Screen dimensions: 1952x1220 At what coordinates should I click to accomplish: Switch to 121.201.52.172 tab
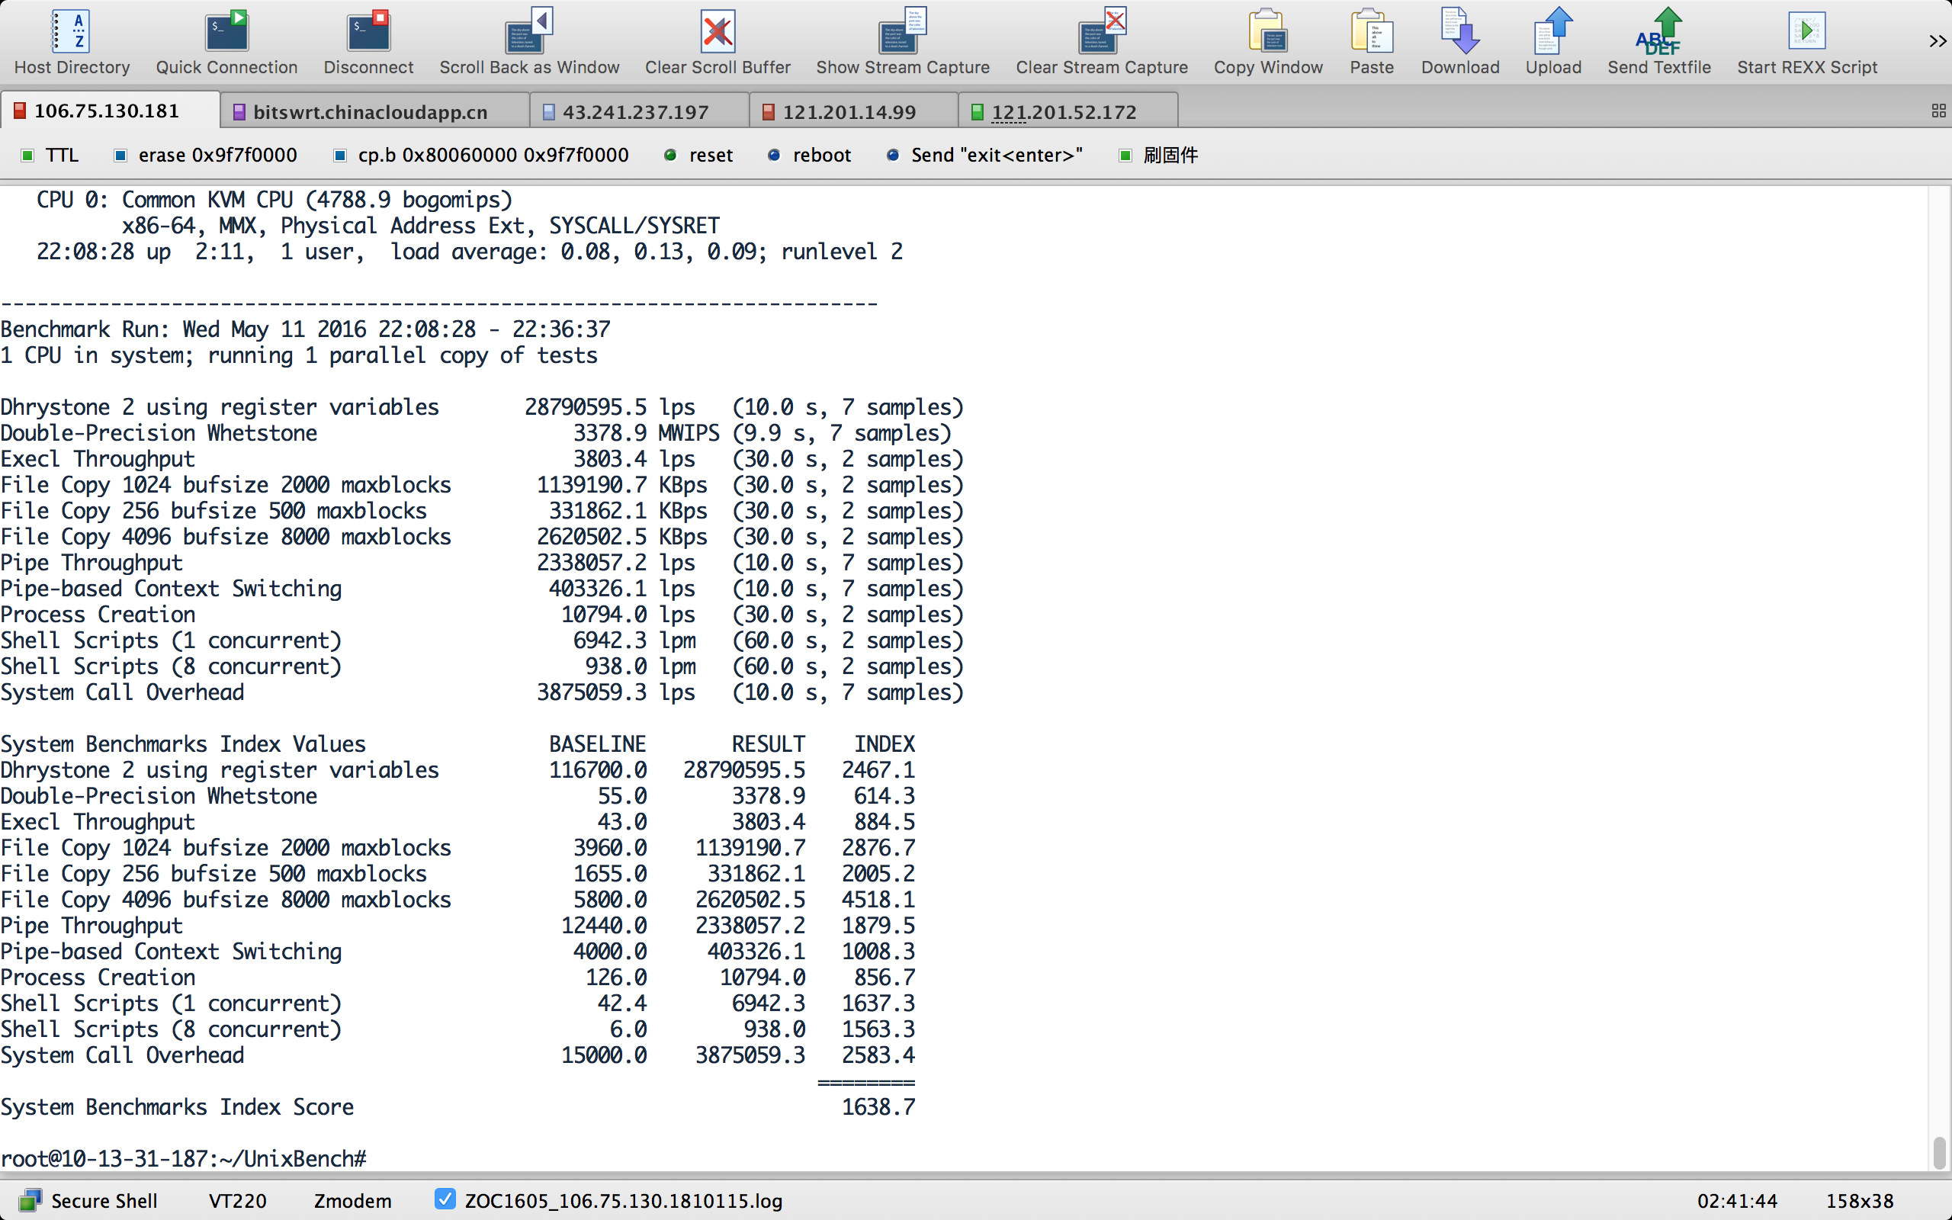tap(1063, 112)
